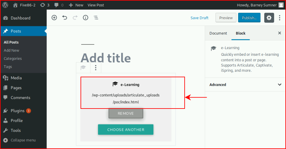Click the Posts pushpin icon
286x149 pixels.
6,31
